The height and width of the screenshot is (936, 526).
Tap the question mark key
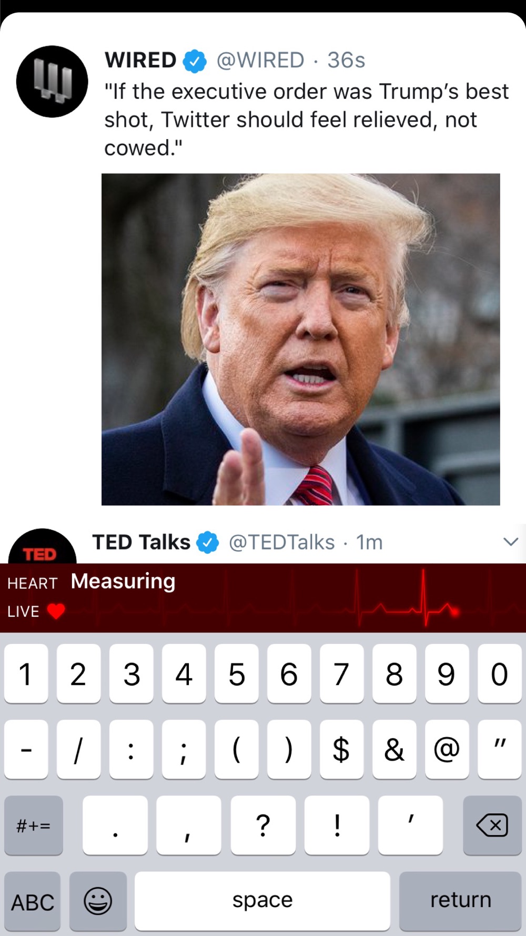point(263,825)
